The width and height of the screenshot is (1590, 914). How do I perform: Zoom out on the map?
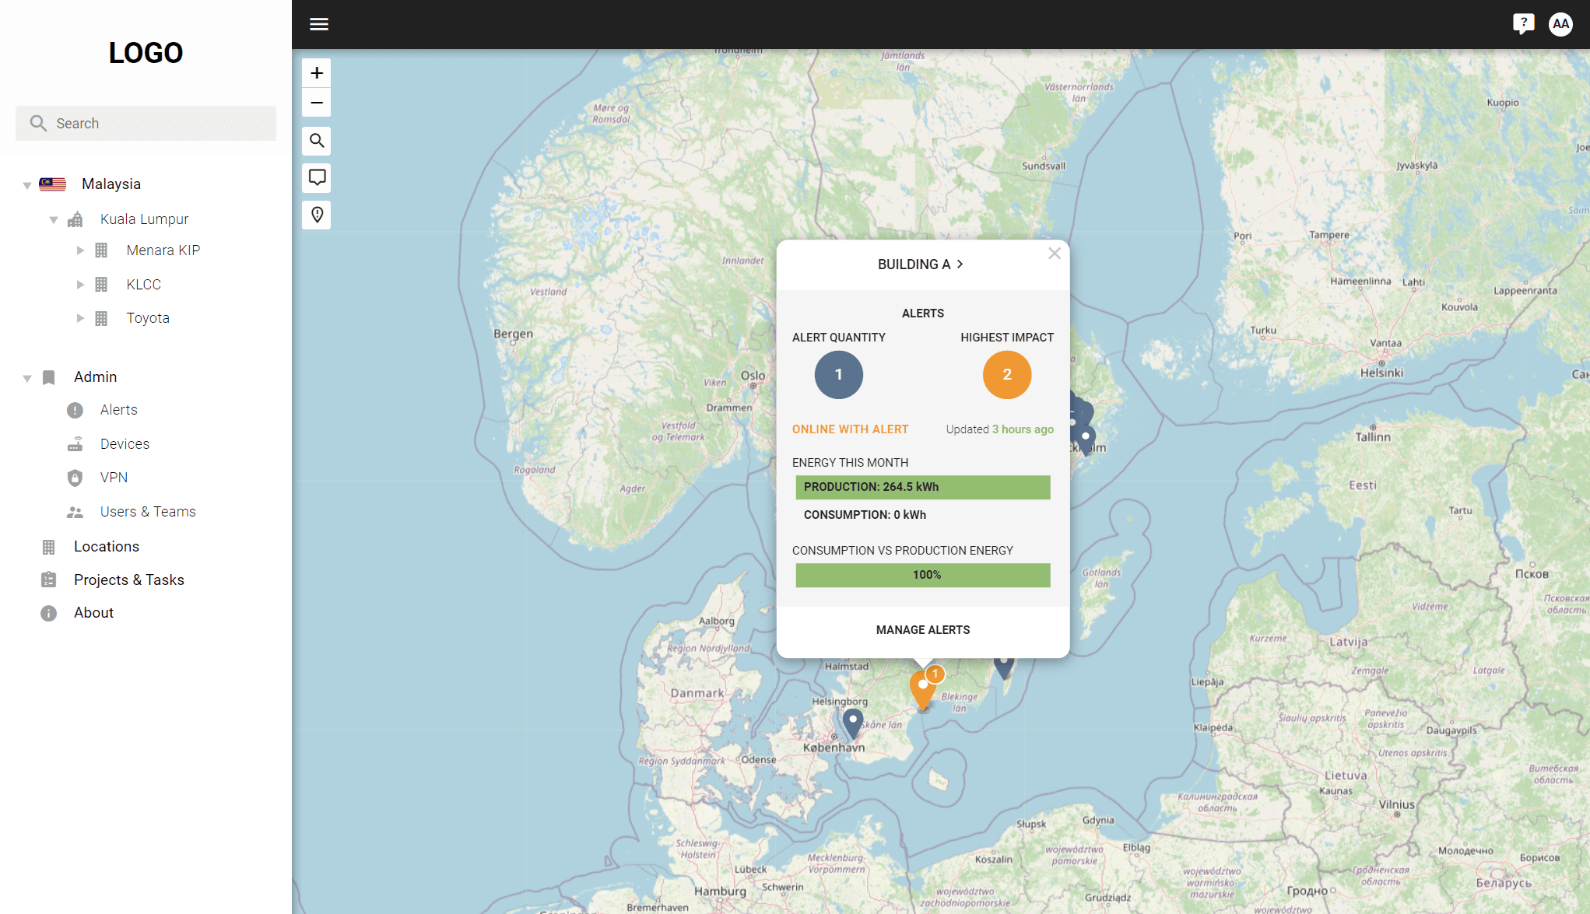tap(317, 103)
